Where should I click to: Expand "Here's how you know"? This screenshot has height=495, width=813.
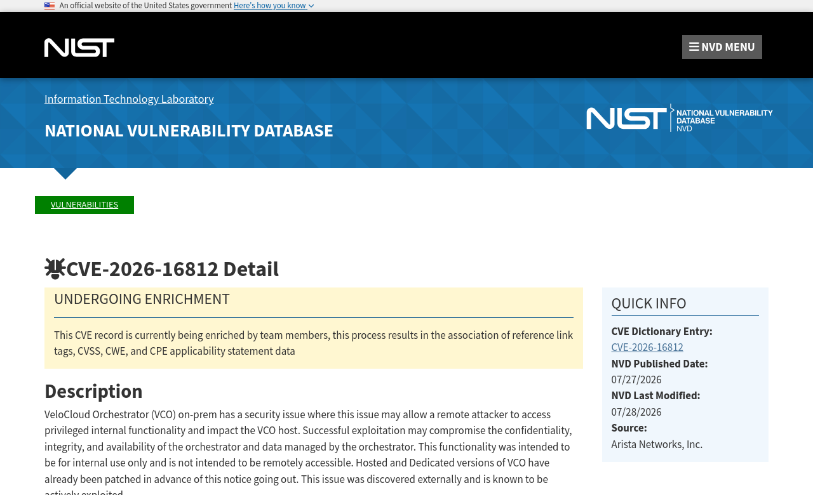pos(274,6)
